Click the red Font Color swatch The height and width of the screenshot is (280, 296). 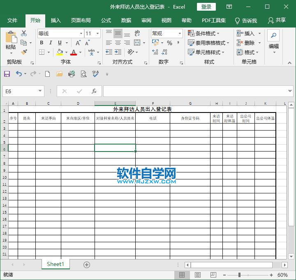[74, 52]
